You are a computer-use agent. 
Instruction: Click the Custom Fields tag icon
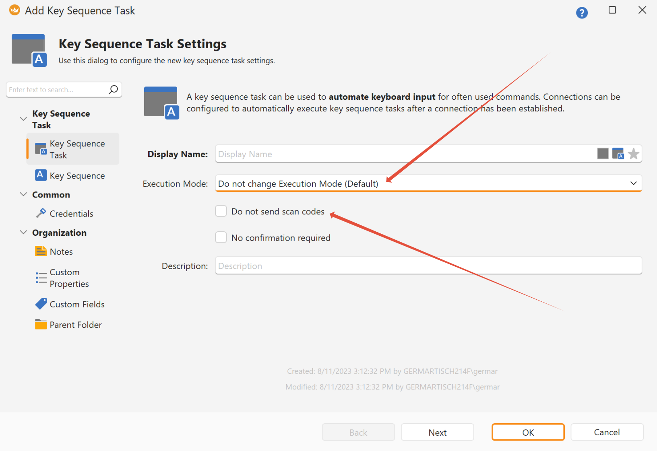41,304
